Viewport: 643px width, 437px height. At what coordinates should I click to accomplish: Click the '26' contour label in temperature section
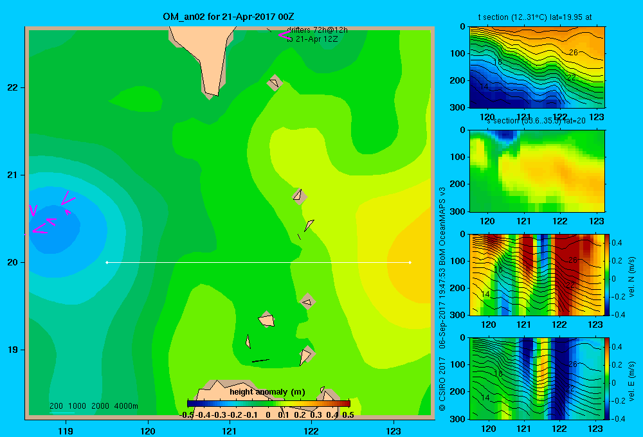pyautogui.click(x=574, y=53)
